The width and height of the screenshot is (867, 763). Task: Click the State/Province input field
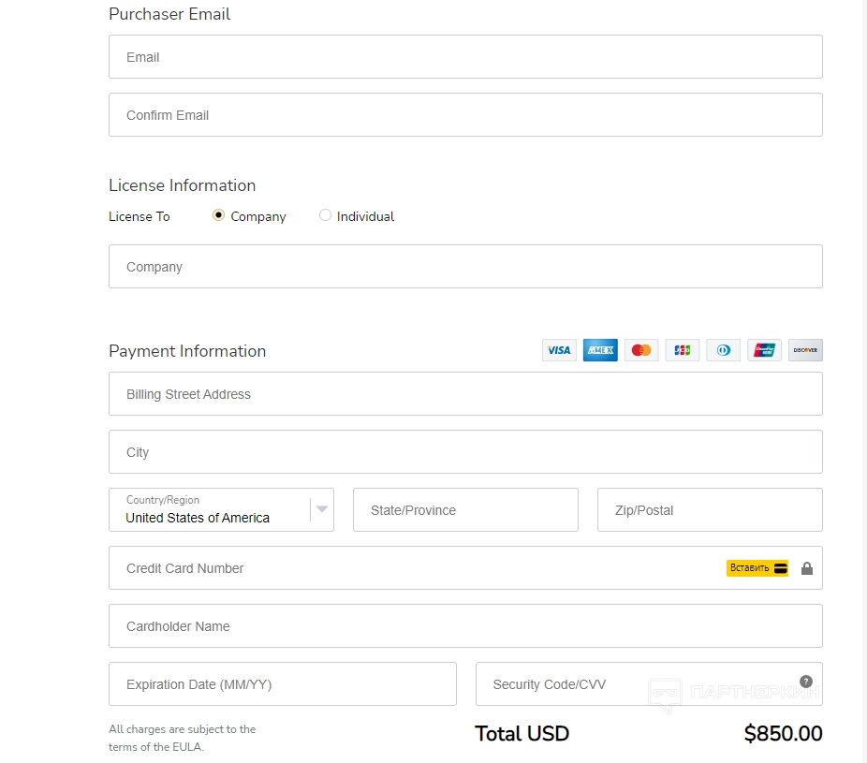[x=465, y=510]
